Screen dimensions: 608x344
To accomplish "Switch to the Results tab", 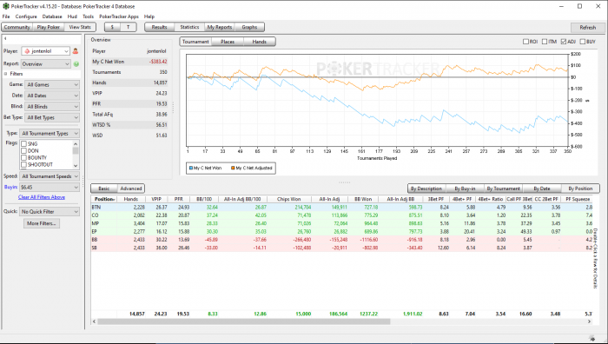I will 159,27.
